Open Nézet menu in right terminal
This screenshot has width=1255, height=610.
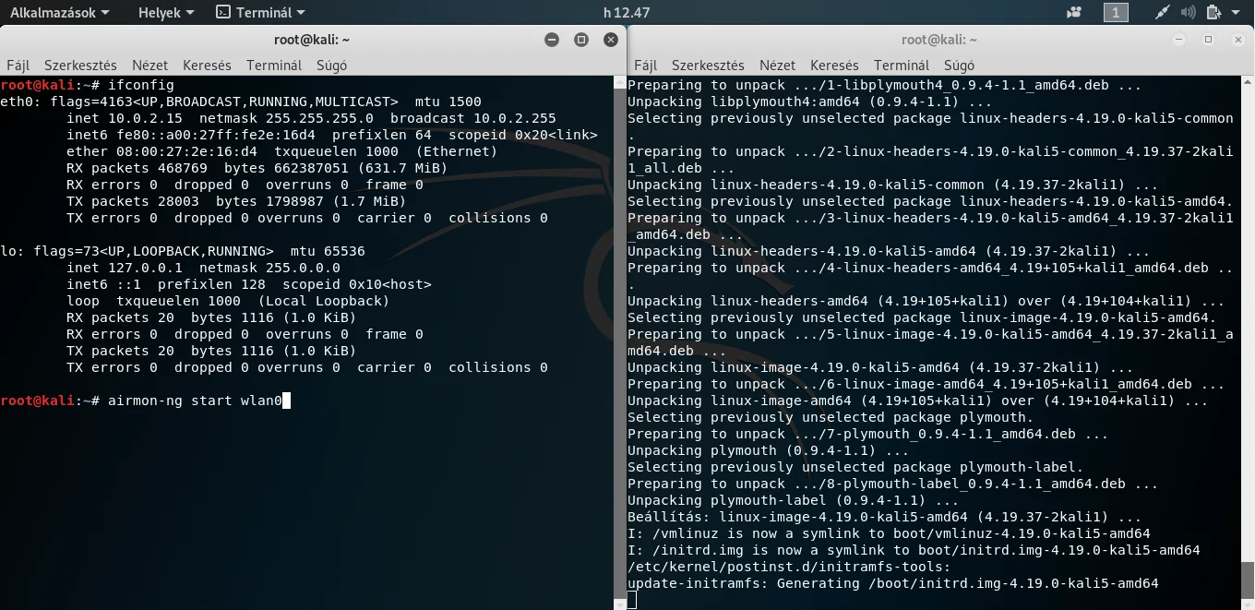(x=777, y=66)
